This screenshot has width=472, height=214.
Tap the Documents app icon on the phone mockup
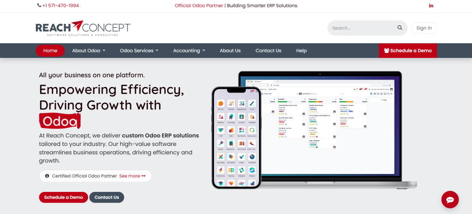click(x=231, y=156)
